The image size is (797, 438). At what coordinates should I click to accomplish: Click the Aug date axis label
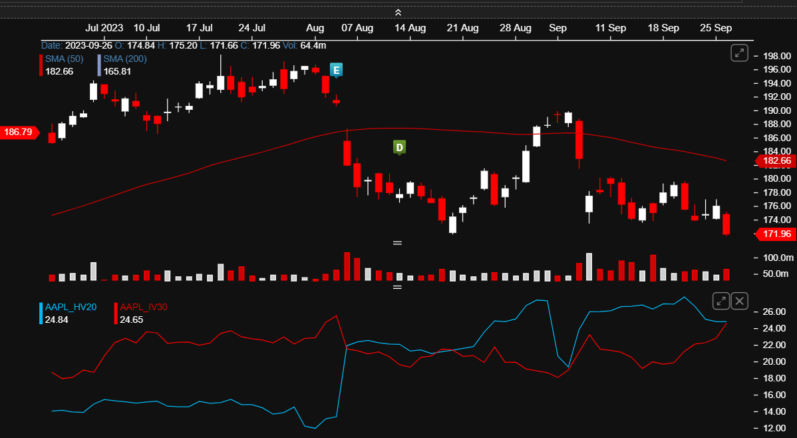click(315, 28)
